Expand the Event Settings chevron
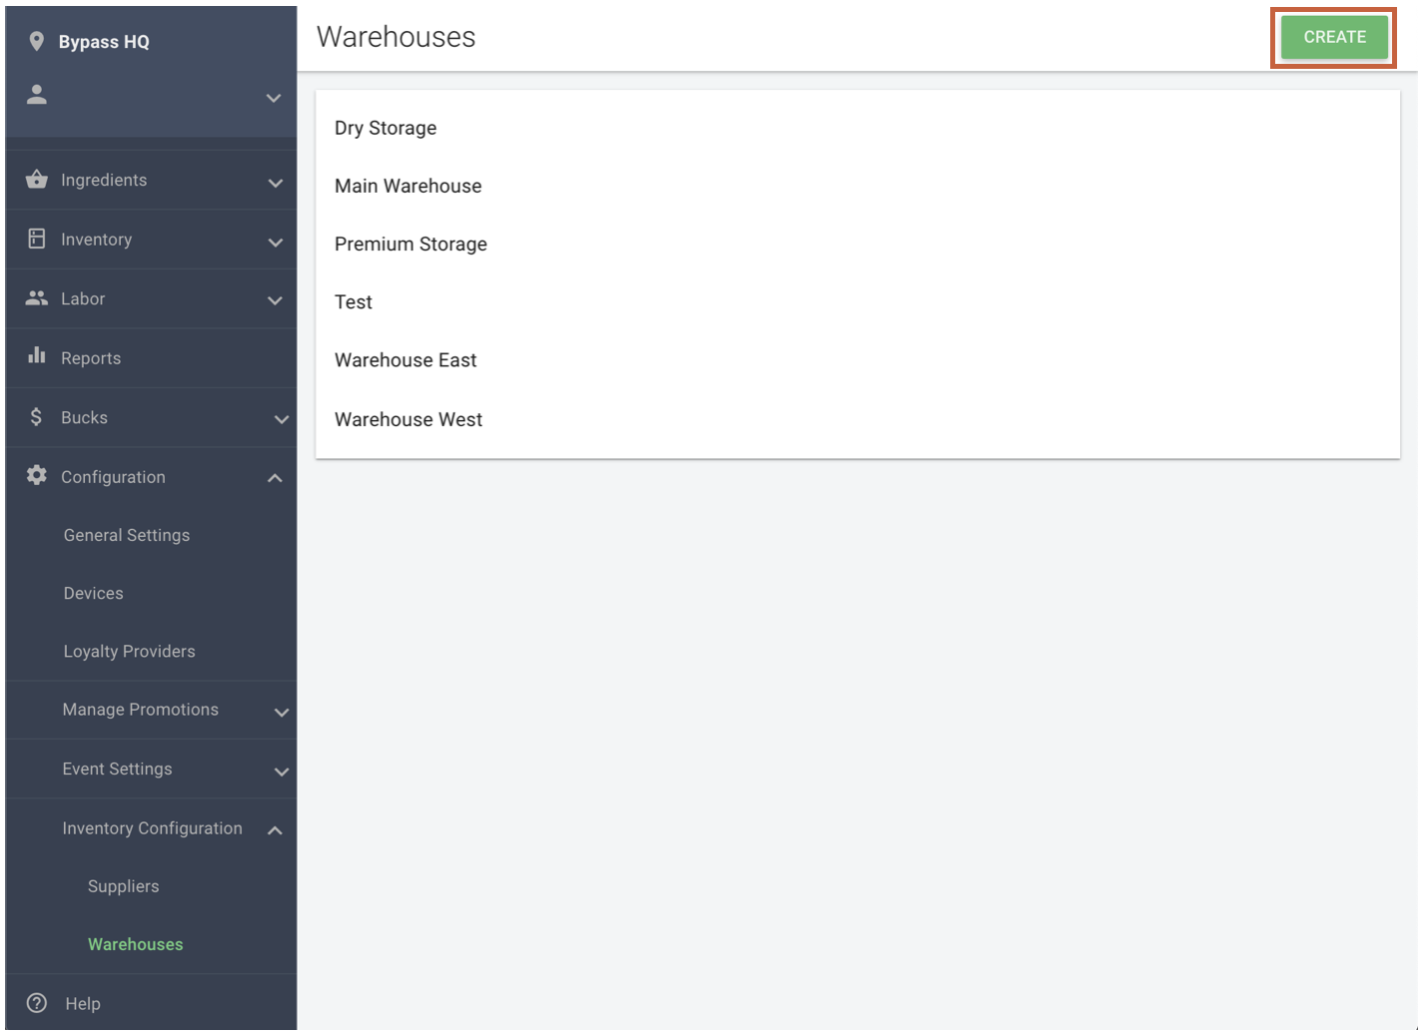 click(x=282, y=772)
